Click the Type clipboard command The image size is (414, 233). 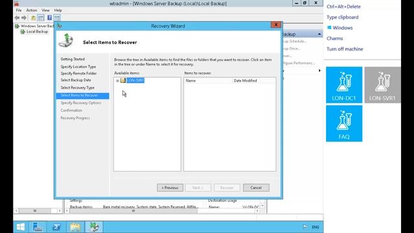342,17
